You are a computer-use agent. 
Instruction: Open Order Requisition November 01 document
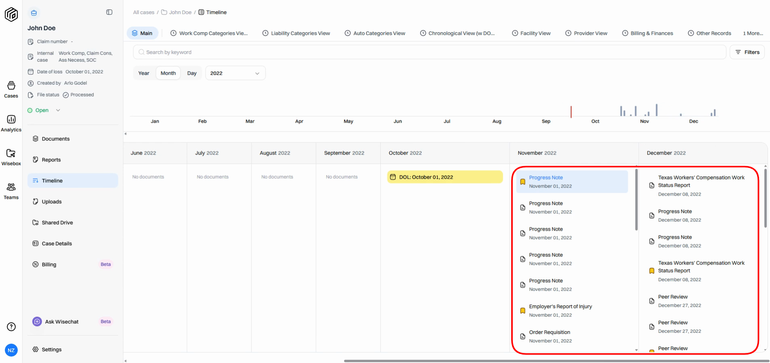572,336
